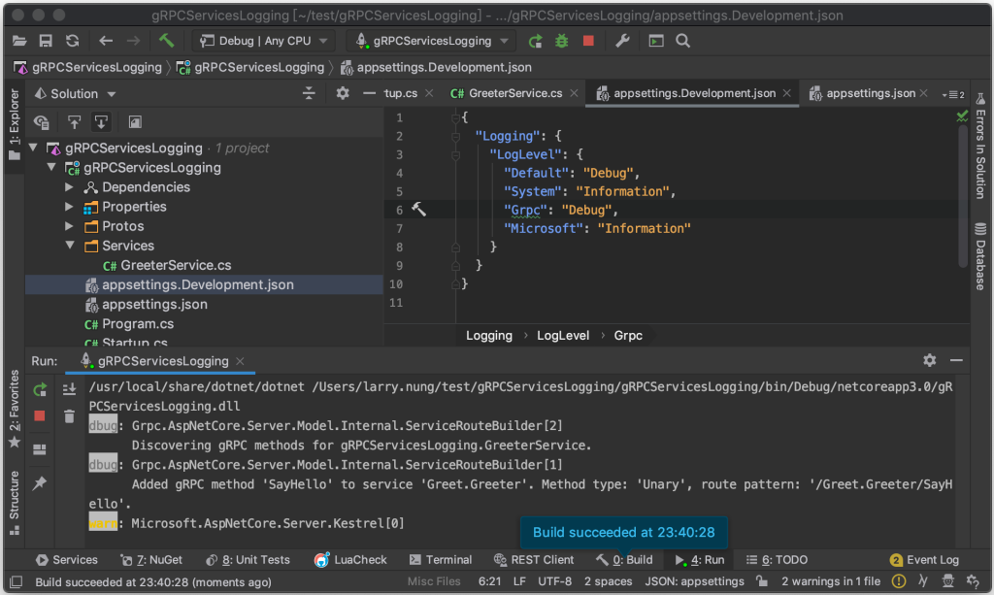Viewport: 994px width, 595px height.
Task: Open settings with the wrench icon
Action: click(622, 41)
